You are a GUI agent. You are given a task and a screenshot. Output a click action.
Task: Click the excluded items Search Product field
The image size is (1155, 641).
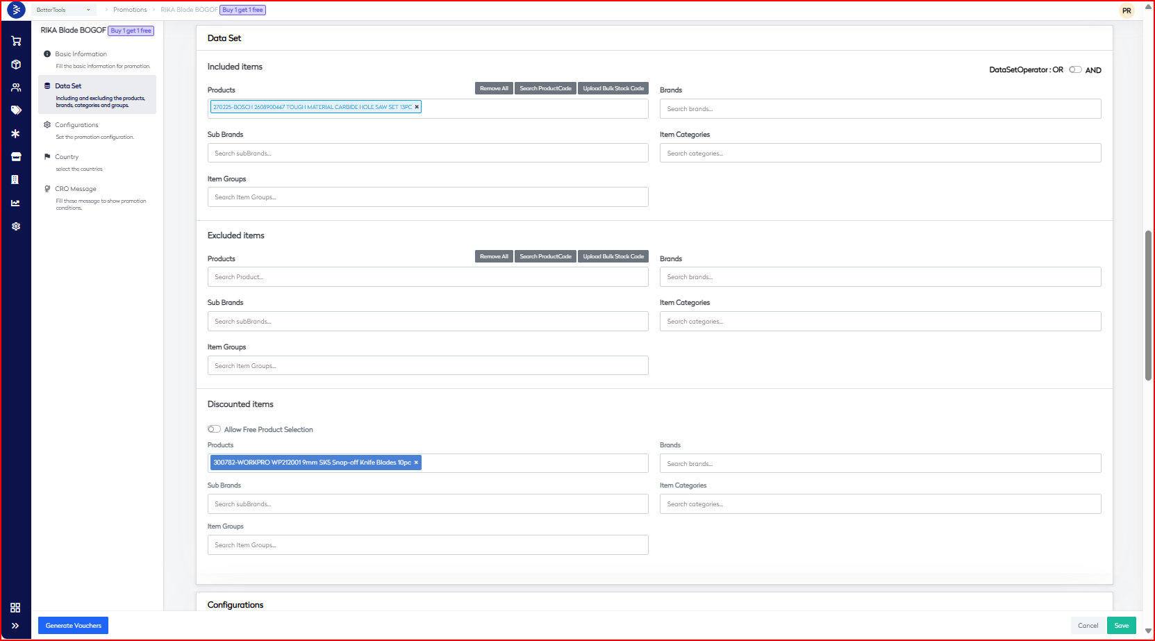[x=427, y=277]
